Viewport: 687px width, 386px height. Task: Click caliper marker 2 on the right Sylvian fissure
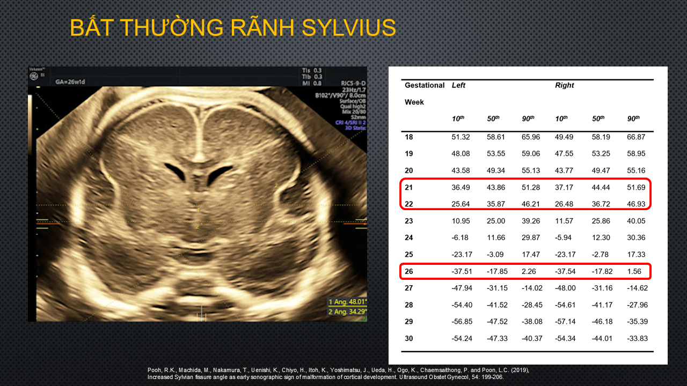[x=276, y=186]
